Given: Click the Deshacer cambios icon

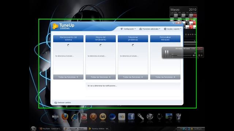Looking at the screenshot, I should [56, 103].
